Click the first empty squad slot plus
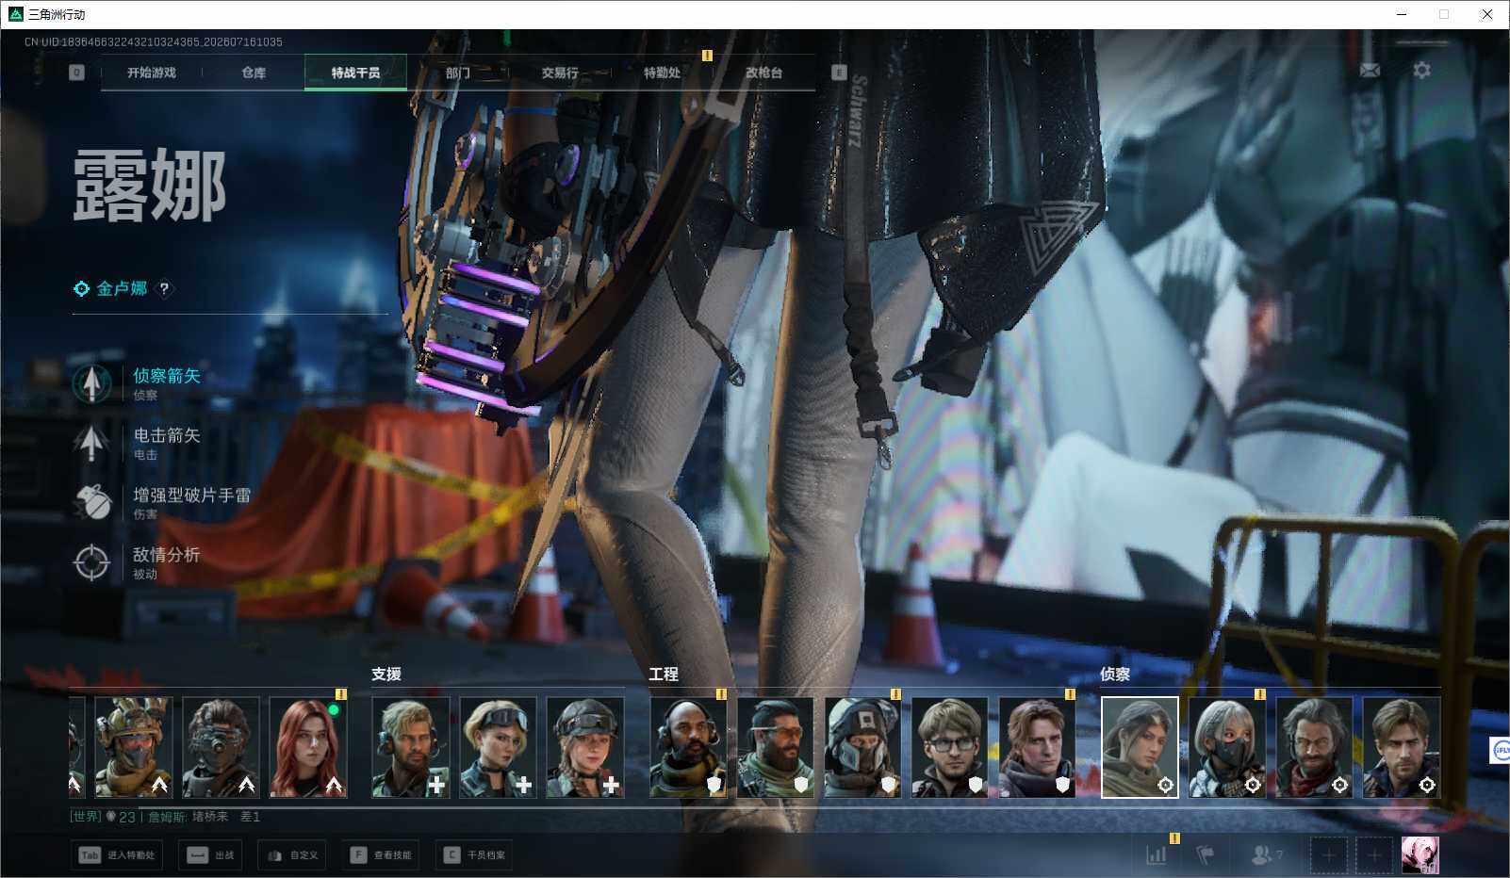This screenshot has width=1510, height=878. [x=1328, y=855]
